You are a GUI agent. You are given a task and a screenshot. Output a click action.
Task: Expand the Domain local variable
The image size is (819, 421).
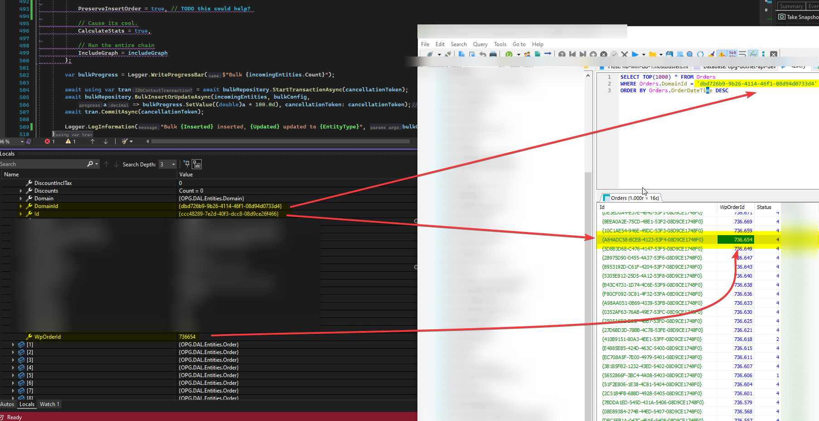click(20, 199)
